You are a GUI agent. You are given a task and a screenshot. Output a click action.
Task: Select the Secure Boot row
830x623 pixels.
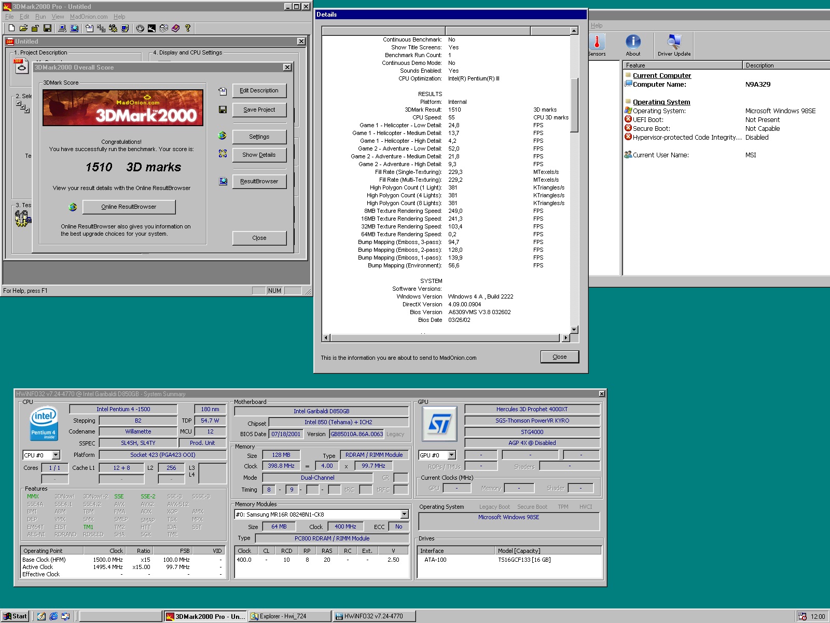726,128
